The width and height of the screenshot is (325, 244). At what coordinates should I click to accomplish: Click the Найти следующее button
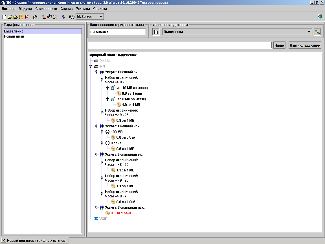(305, 45)
